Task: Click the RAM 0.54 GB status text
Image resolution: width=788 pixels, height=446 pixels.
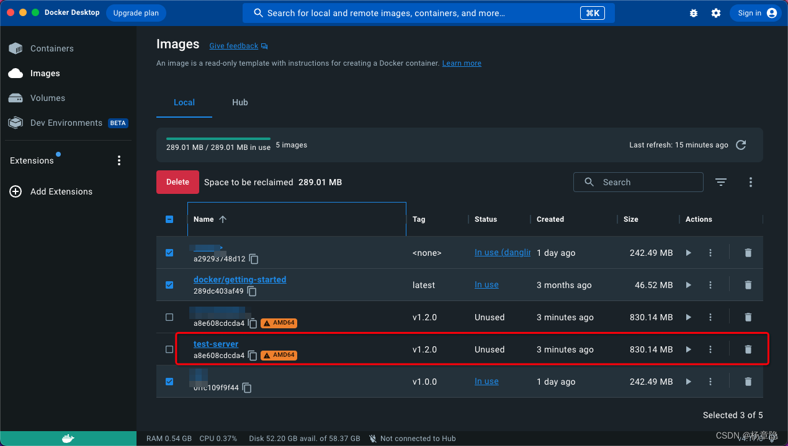Action: click(x=169, y=439)
